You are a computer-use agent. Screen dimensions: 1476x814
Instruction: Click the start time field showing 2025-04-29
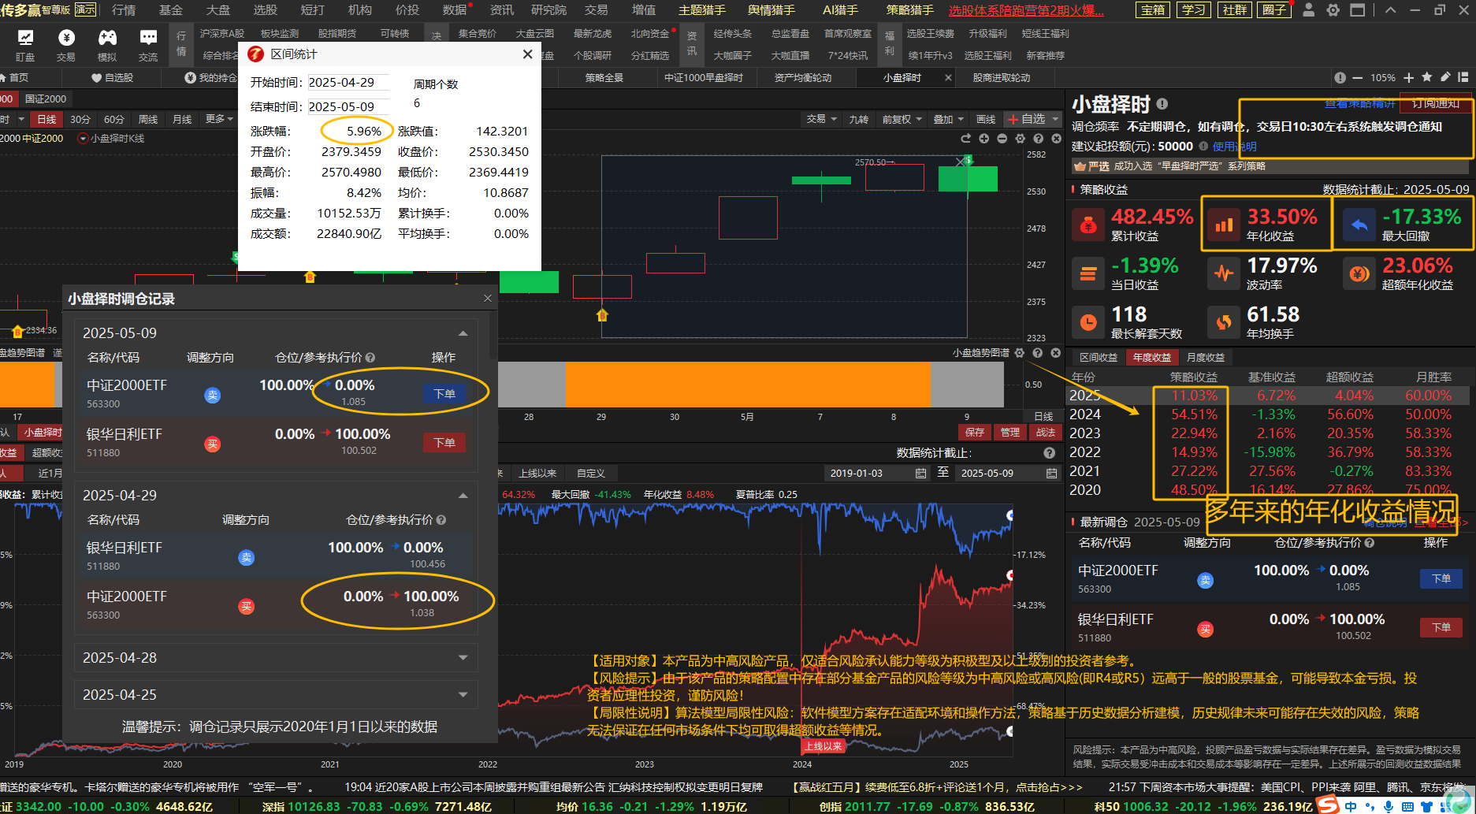coord(348,82)
